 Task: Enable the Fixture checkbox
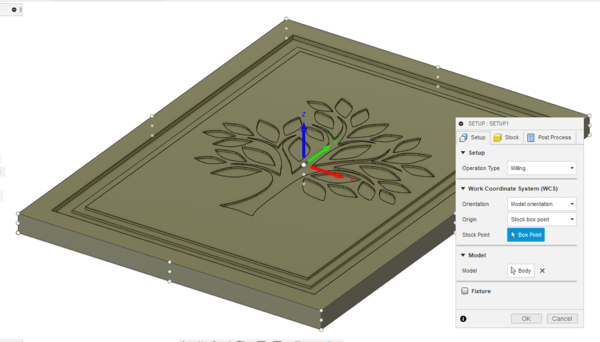click(x=465, y=291)
